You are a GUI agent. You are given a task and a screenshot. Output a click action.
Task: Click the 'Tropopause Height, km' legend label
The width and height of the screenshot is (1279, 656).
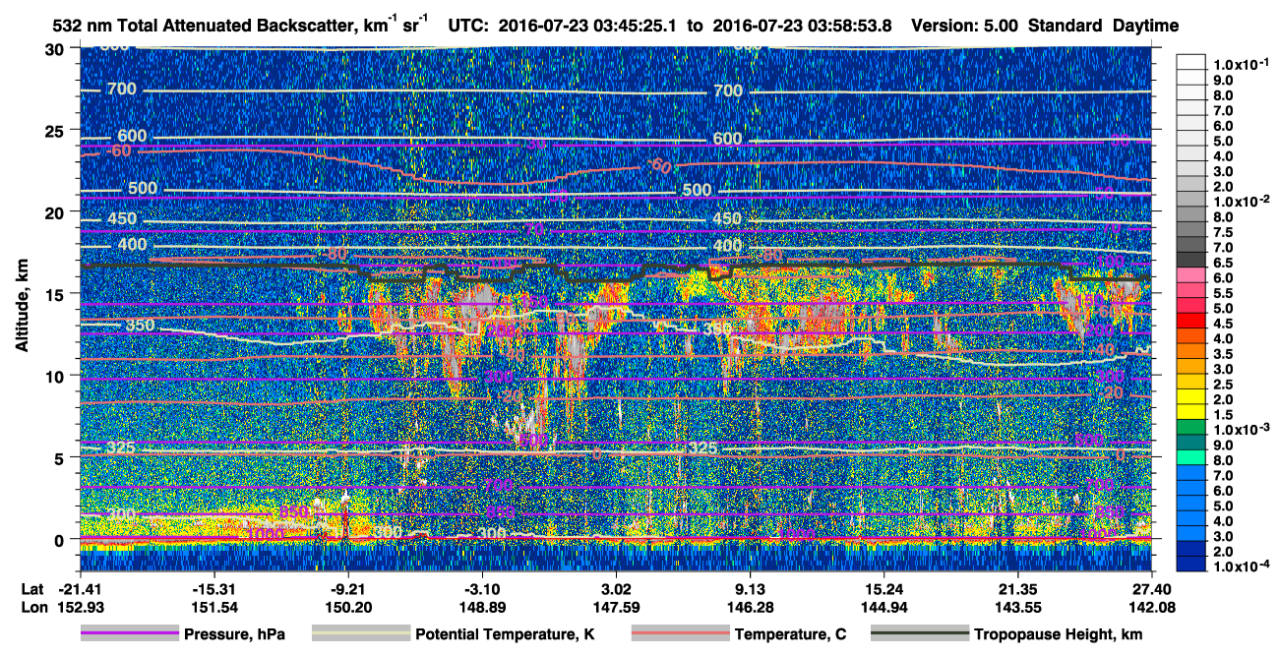[1058, 635]
